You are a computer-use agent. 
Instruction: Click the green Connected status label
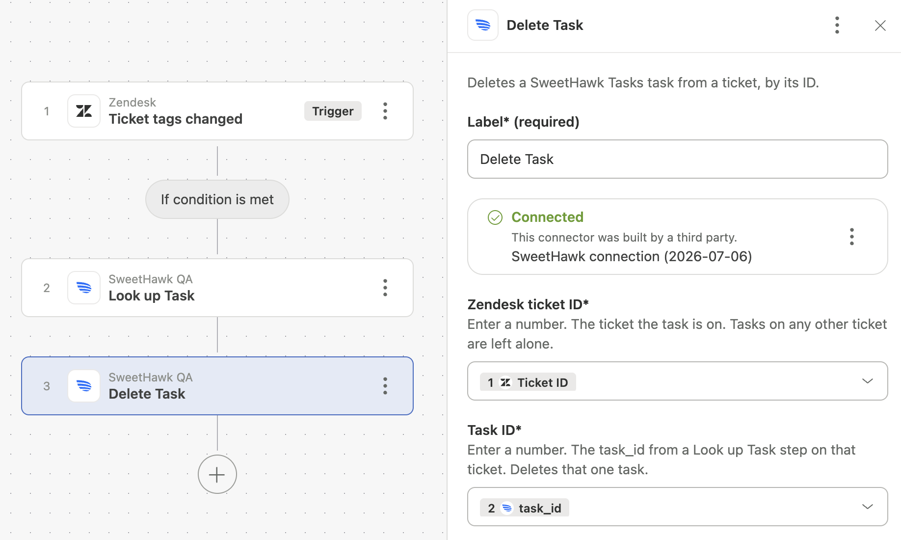coord(547,217)
